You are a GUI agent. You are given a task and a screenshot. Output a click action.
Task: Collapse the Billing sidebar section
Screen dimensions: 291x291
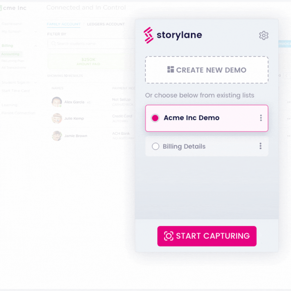pos(36,46)
